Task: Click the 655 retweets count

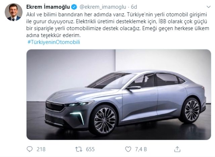Action: 90,149
